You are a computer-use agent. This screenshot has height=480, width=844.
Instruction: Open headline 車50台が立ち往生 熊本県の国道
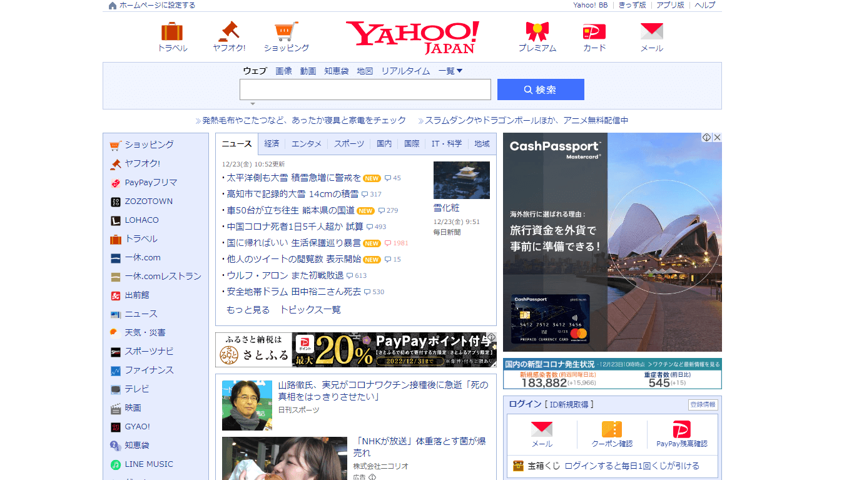click(290, 210)
